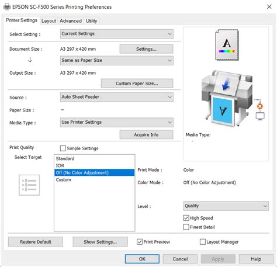This screenshot has width=277, height=267.
Task: Turn on the Layout Manager checkbox
Action: (x=203, y=242)
